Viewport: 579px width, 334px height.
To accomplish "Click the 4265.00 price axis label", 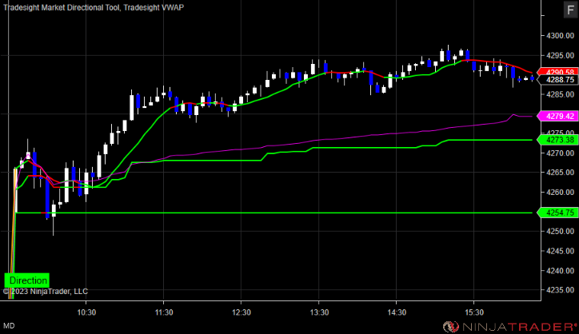I will pyautogui.click(x=560, y=173).
